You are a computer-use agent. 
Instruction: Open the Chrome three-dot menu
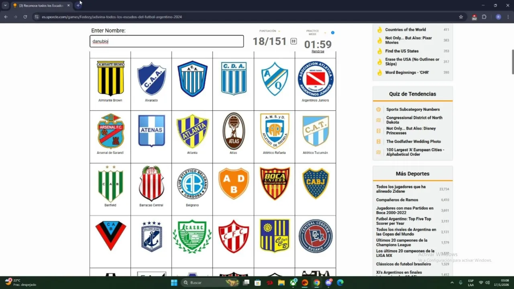(x=508, y=17)
